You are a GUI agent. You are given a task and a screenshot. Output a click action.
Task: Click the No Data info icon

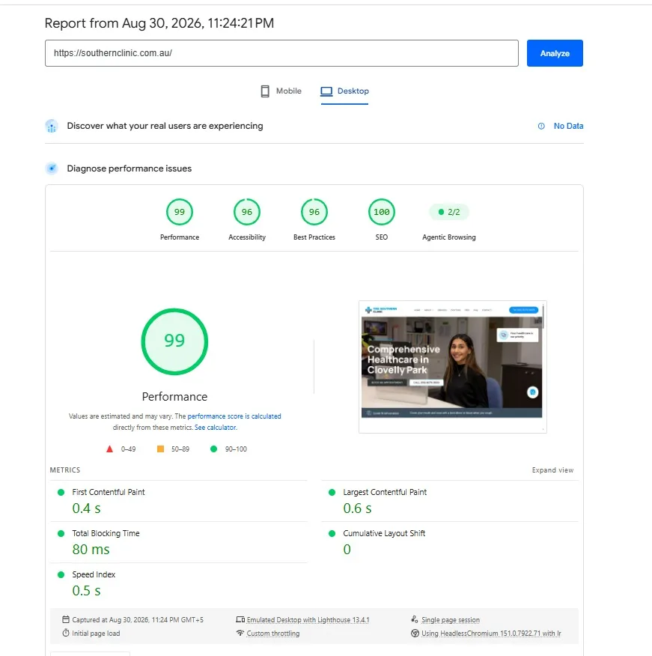click(541, 126)
